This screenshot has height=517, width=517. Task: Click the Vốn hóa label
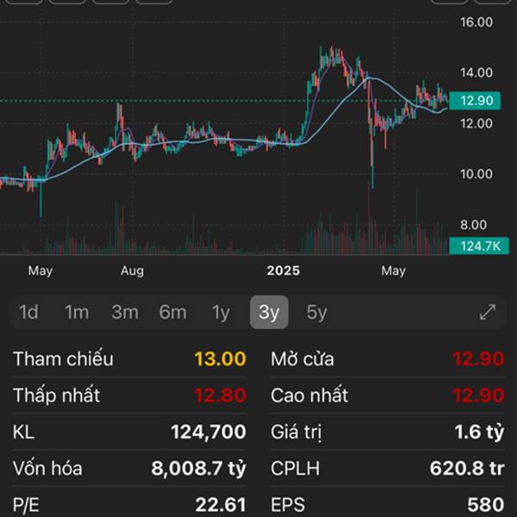point(47,468)
